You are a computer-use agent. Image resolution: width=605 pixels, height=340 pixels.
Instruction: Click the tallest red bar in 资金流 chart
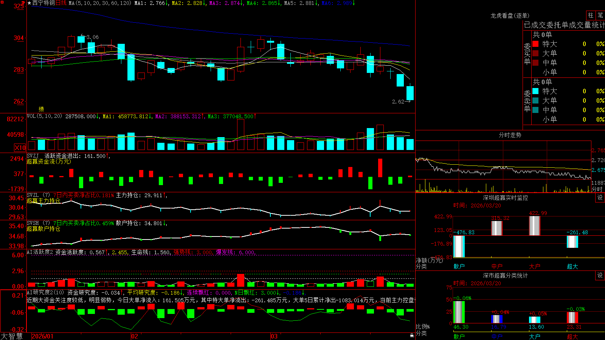tap(380, 168)
